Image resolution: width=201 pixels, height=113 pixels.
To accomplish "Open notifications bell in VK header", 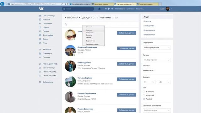I will click(99, 9).
